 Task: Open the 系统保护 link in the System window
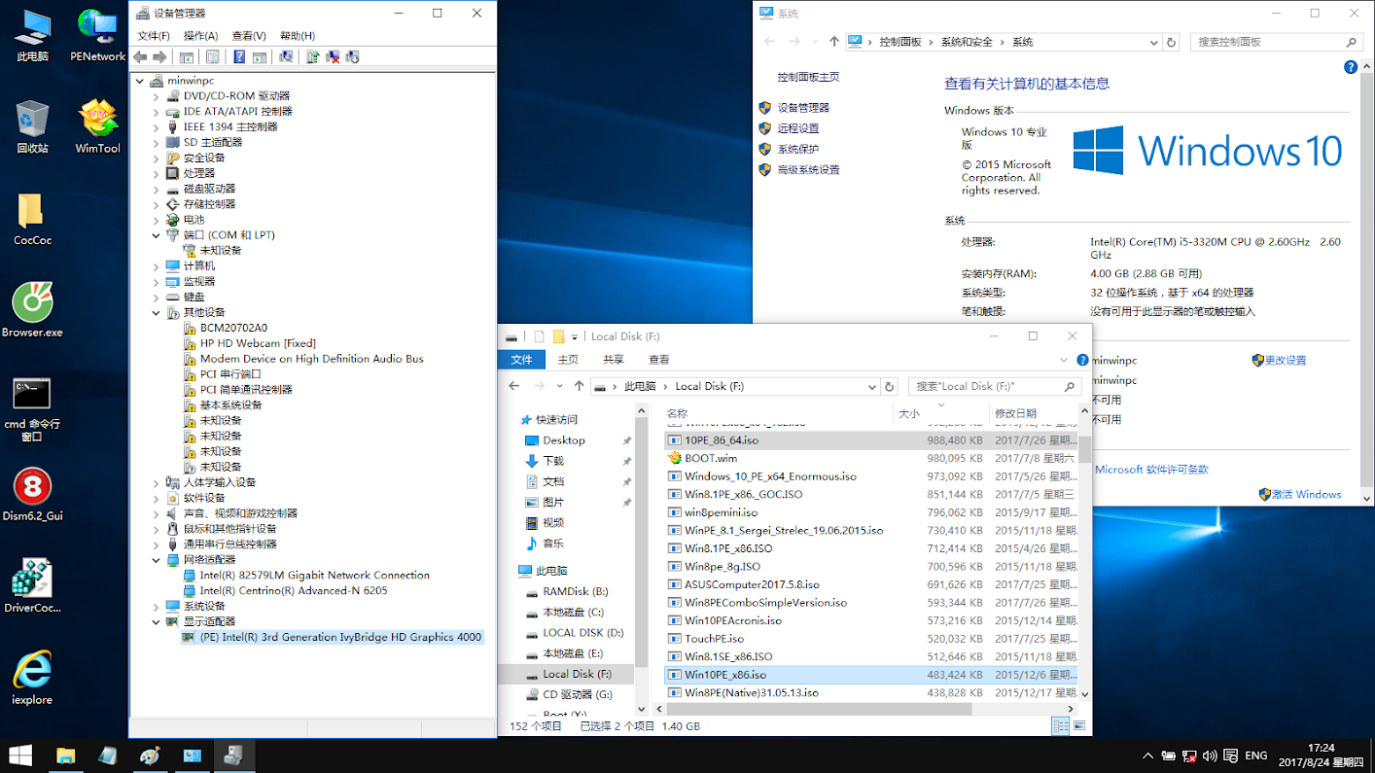click(798, 149)
